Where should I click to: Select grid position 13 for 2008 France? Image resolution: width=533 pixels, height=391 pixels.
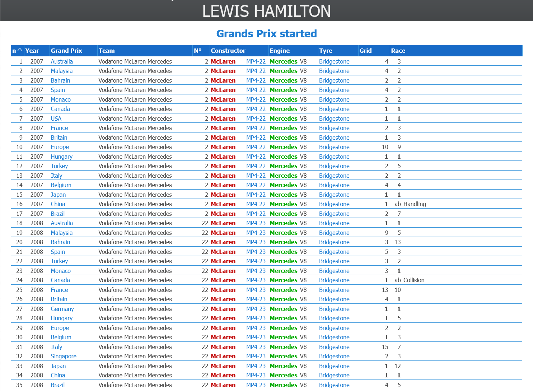[x=385, y=290]
